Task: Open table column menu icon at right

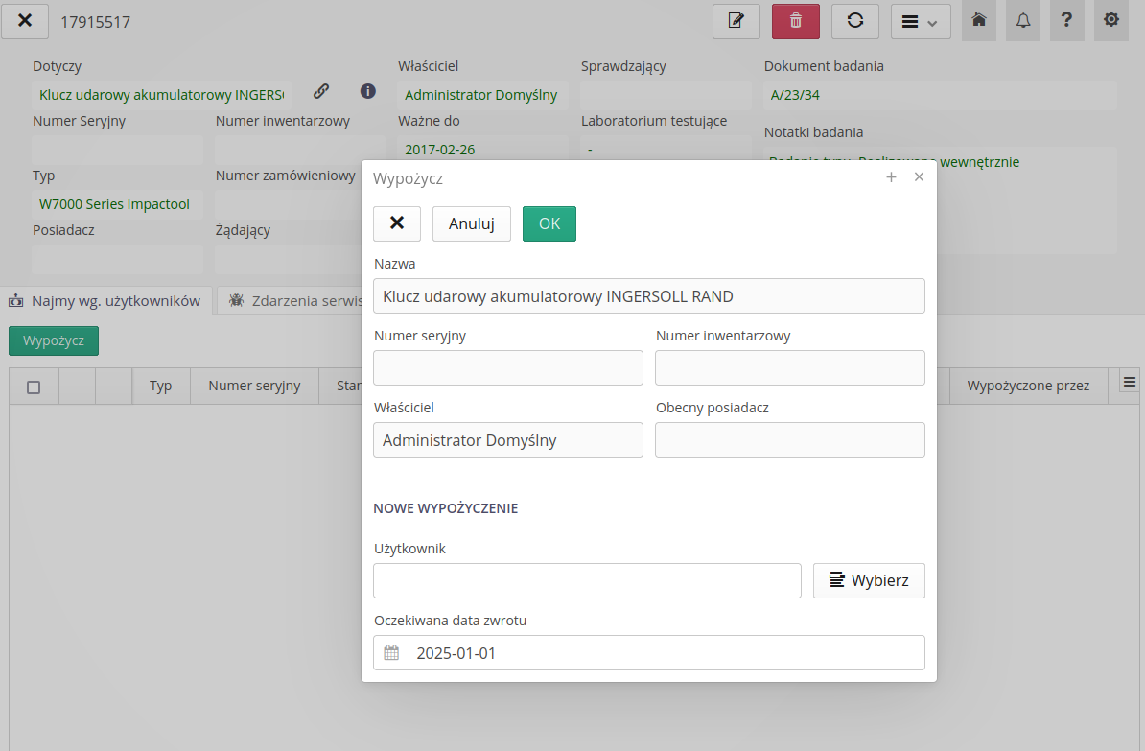Action: click(x=1129, y=382)
